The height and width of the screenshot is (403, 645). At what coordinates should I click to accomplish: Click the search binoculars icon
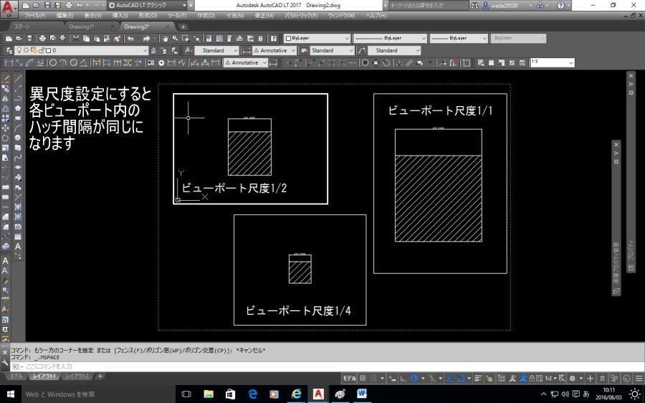[x=474, y=5]
